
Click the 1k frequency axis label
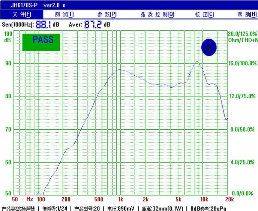coord(121,199)
